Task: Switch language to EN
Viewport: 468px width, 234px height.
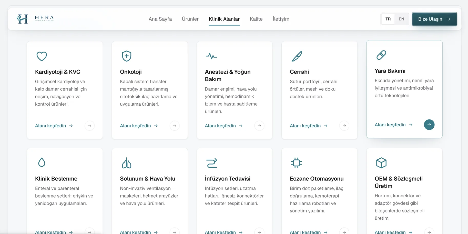Action: pos(401,19)
